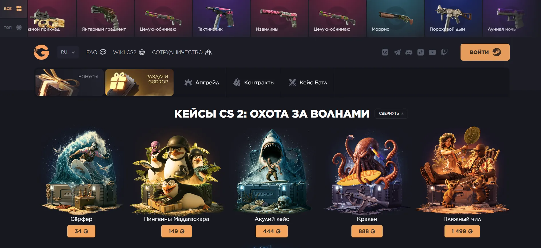Open the VK social link icon
Screen dimensions: 541x248
click(x=385, y=52)
